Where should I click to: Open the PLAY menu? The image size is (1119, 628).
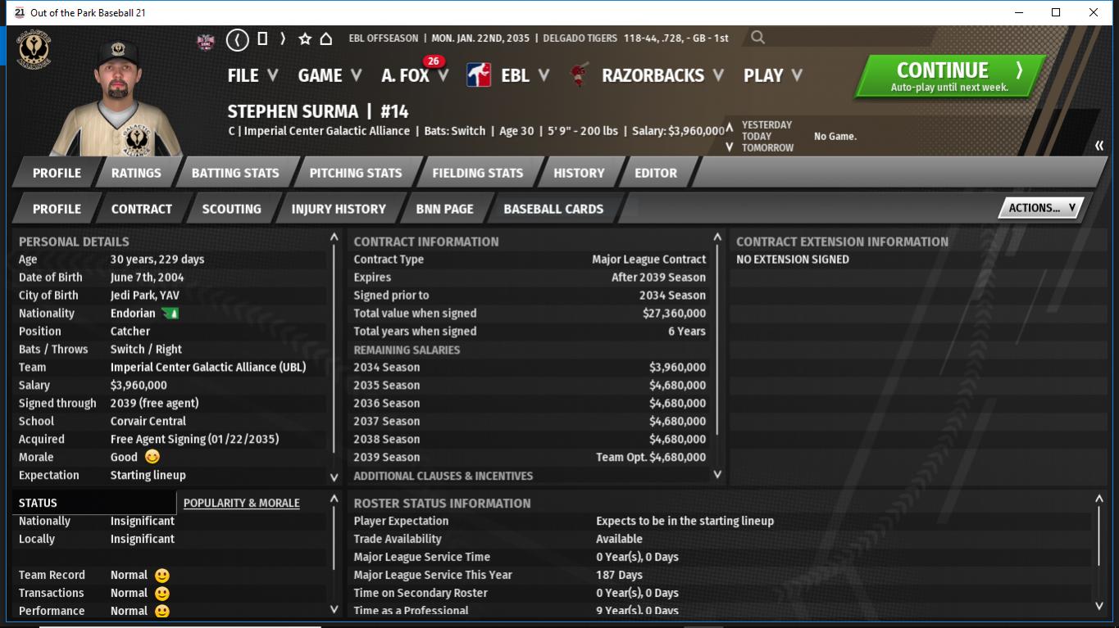(x=773, y=75)
